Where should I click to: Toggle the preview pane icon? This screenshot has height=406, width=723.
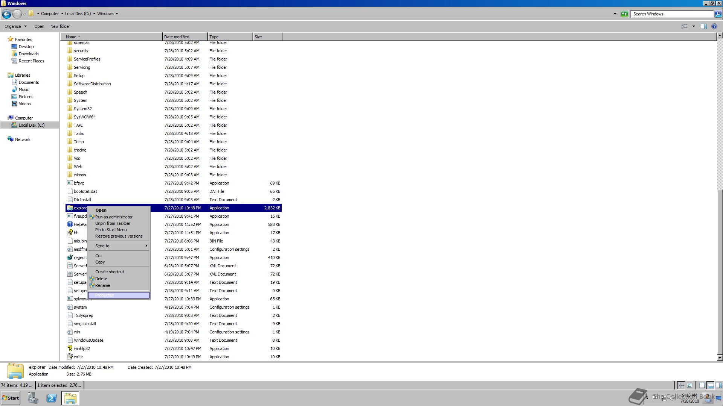703,26
